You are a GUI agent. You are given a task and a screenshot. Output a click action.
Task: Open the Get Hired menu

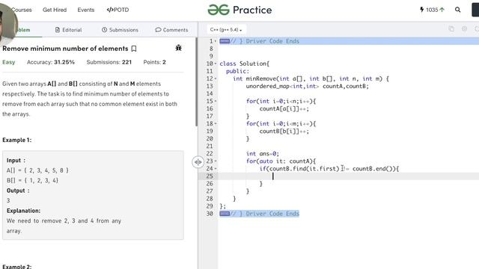click(x=55, y=10)
